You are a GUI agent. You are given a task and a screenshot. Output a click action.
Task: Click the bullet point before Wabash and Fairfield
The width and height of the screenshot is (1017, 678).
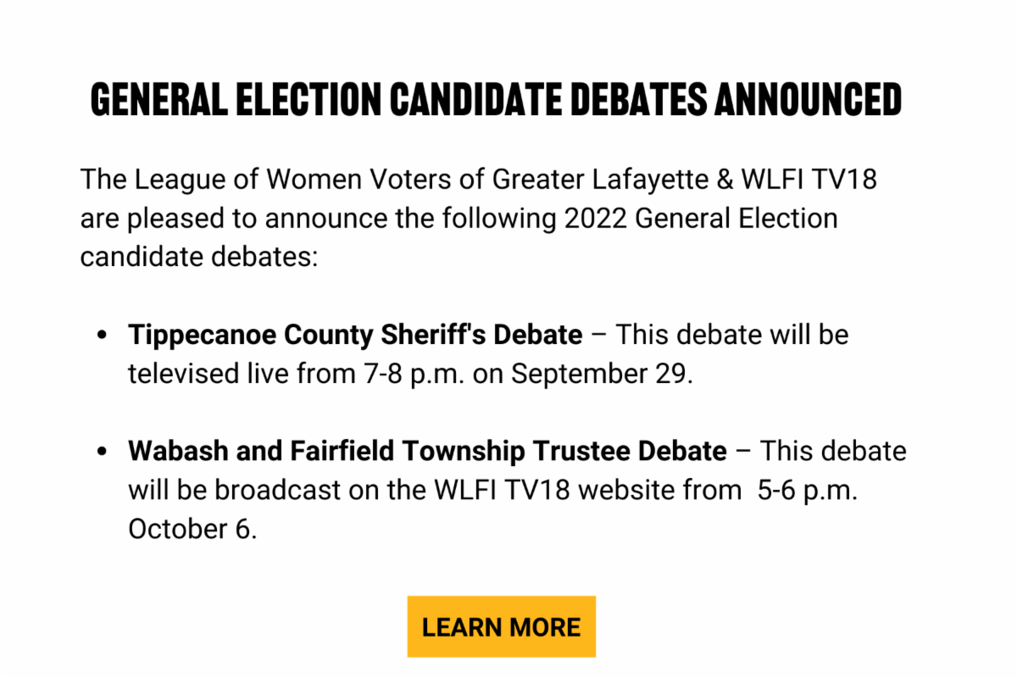click(x=103, y=451)
